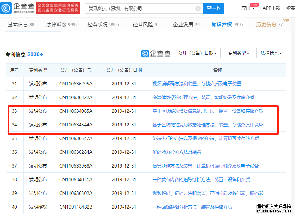
Task: Open the 基本信息 tab
Action: coord(21,25)
